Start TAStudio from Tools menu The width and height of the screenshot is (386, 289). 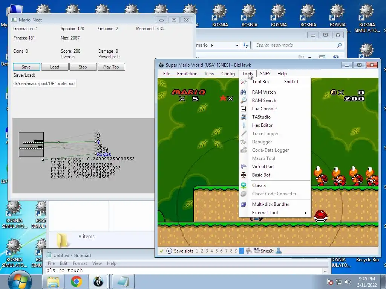275,117
